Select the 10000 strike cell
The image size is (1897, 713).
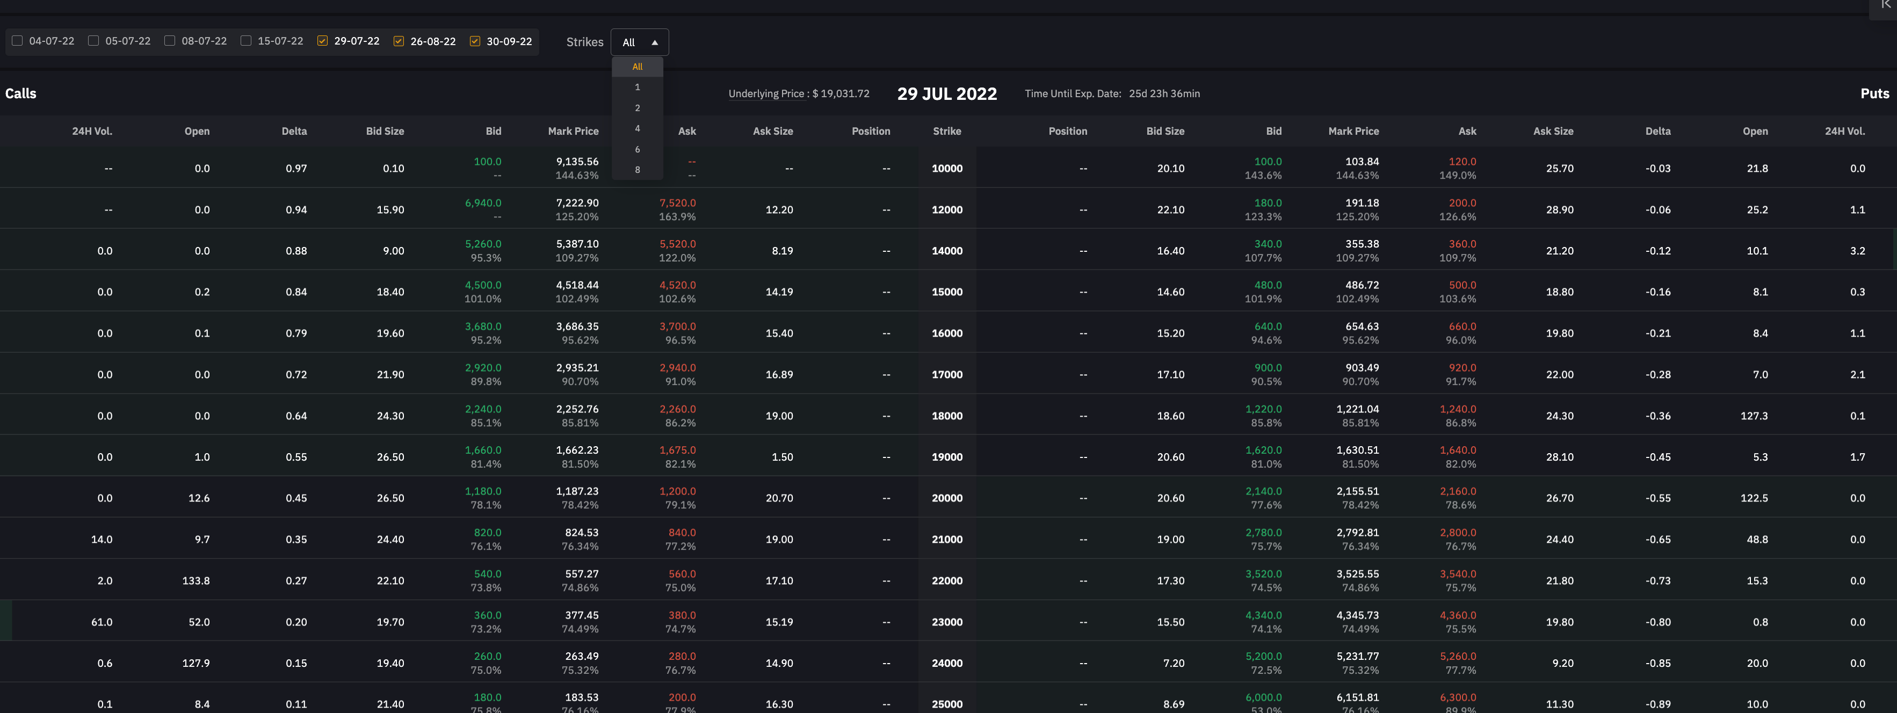947,169
